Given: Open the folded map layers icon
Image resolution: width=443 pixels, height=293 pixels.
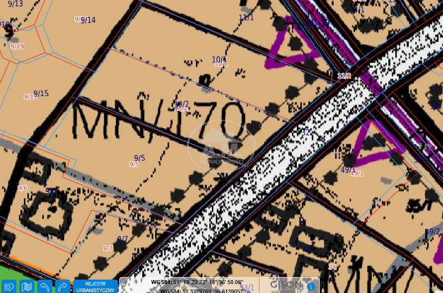Looking at the screenshot, I should point(27,287).
